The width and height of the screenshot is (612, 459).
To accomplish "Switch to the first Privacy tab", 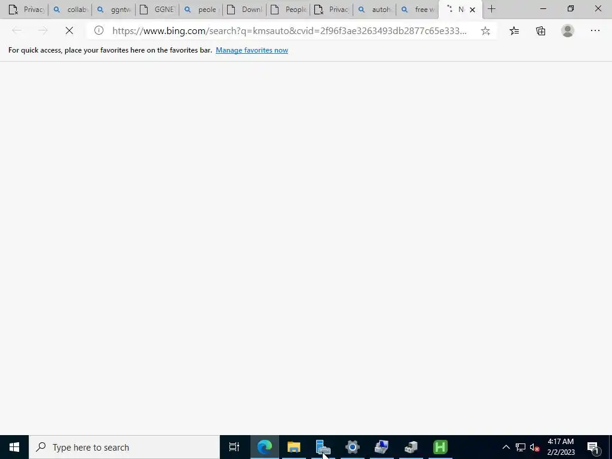I will point(26,10).
